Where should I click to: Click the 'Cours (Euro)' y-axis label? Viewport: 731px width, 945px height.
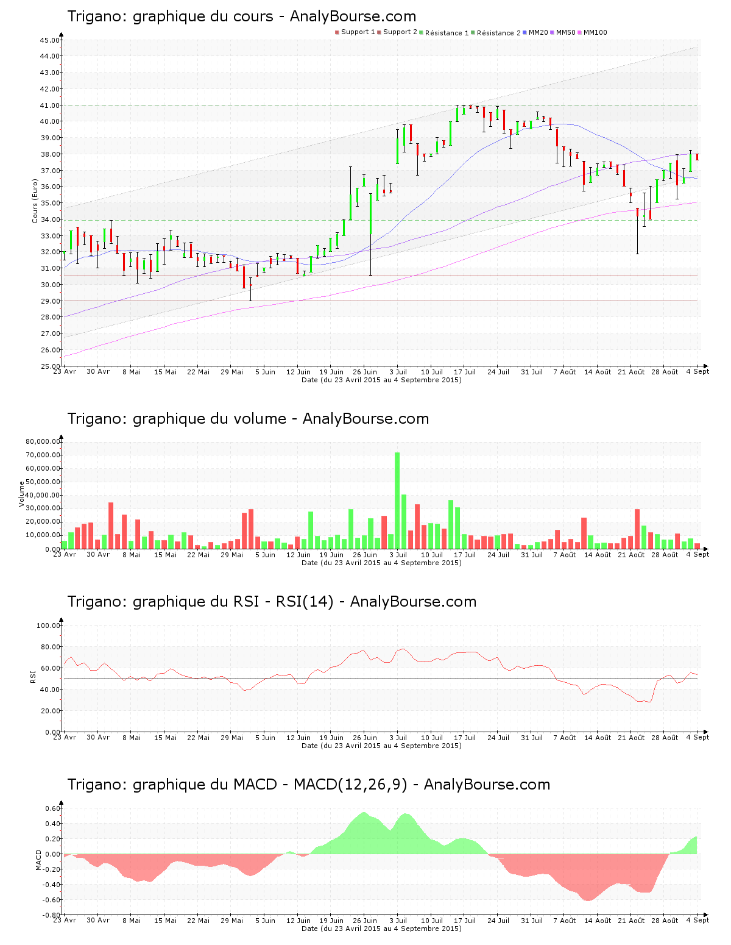pyautogui.click(x=35, y=201)
